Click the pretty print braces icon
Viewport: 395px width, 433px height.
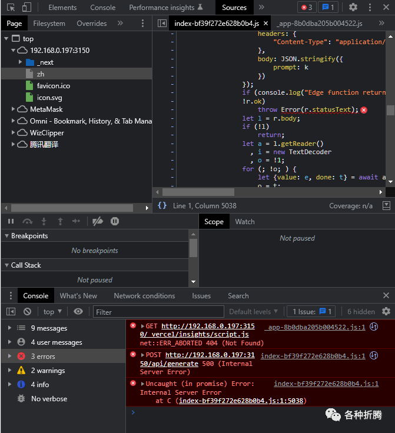(x=162, y=205)
